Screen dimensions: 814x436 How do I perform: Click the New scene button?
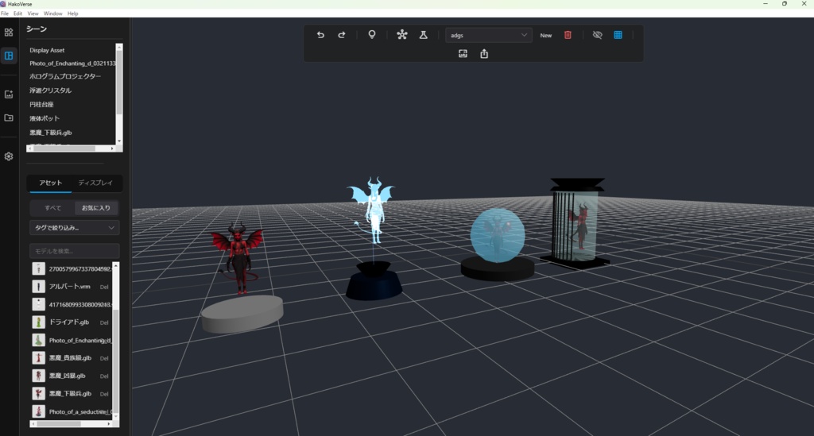click(x=545, y=35)
